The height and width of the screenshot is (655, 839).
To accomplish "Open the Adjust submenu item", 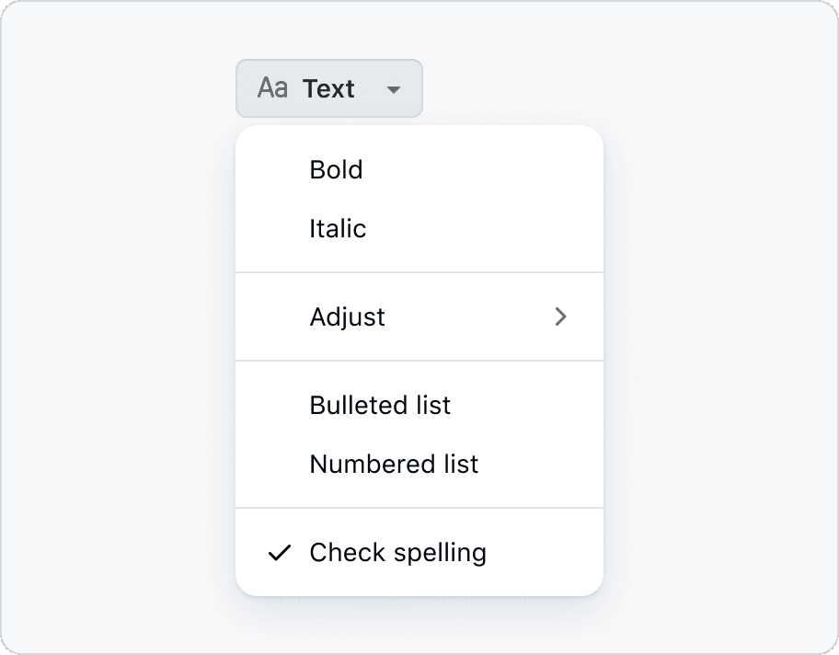I will [x=348, y=316].
